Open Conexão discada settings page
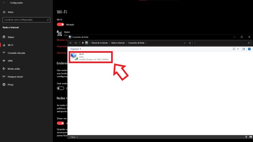 pyautogui.click(x=16, y=53)
